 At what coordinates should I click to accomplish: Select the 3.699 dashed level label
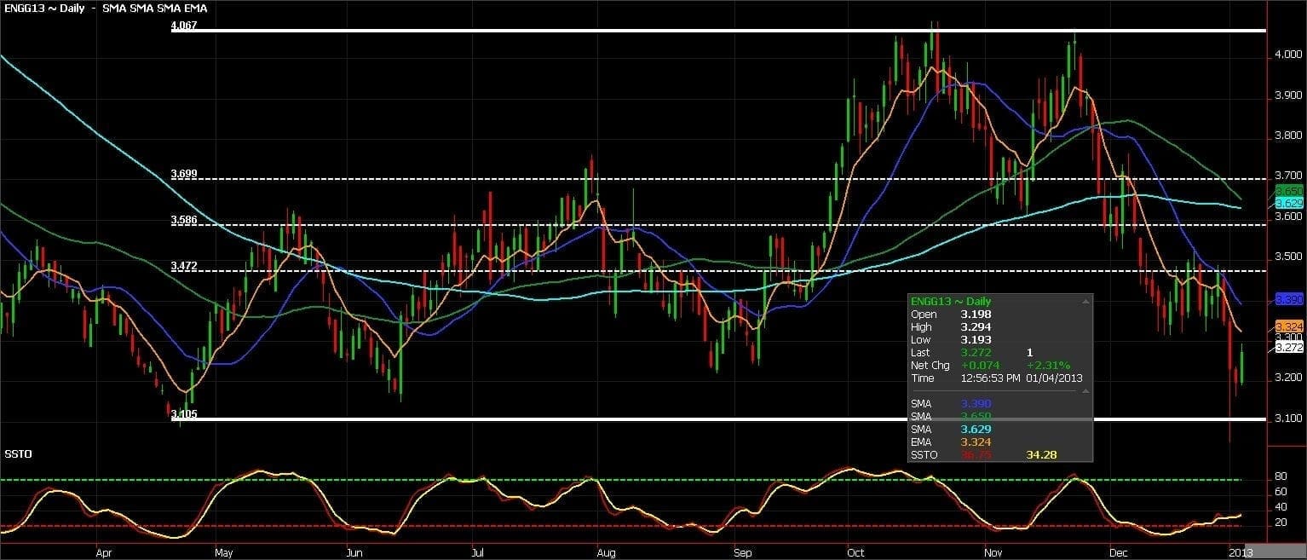click(x=184, y=174)
